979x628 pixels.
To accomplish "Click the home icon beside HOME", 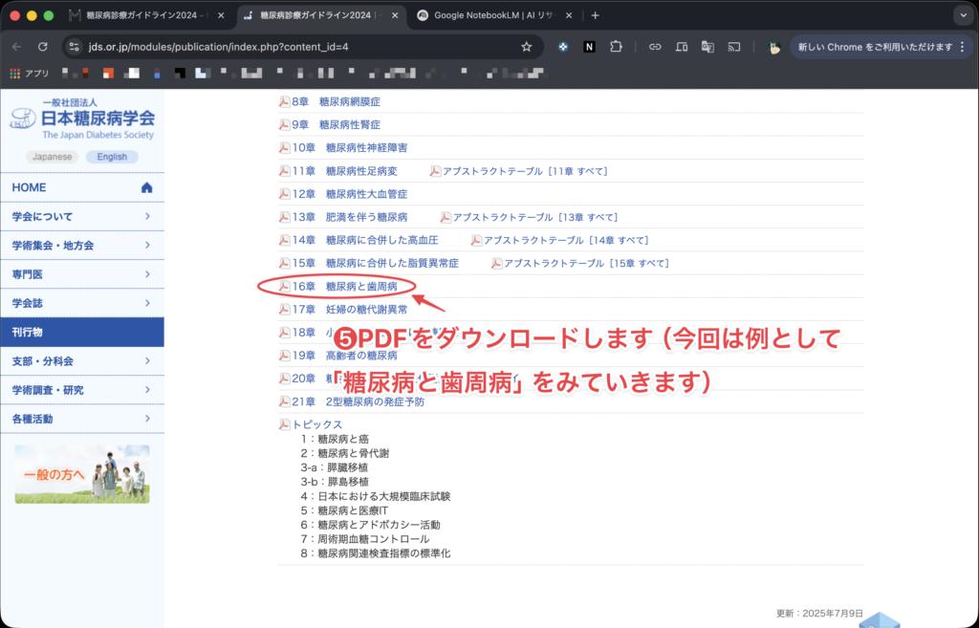I will 146,187.
